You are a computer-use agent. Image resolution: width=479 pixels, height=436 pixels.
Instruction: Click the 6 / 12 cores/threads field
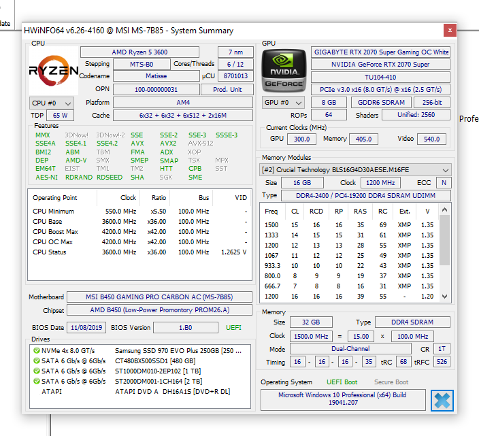tap(235, 64)
